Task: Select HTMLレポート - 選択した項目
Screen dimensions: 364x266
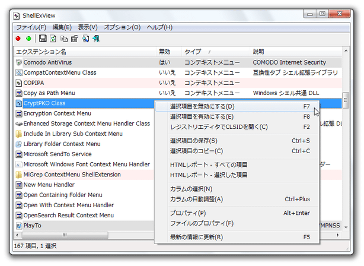Action: click(237, 175)
